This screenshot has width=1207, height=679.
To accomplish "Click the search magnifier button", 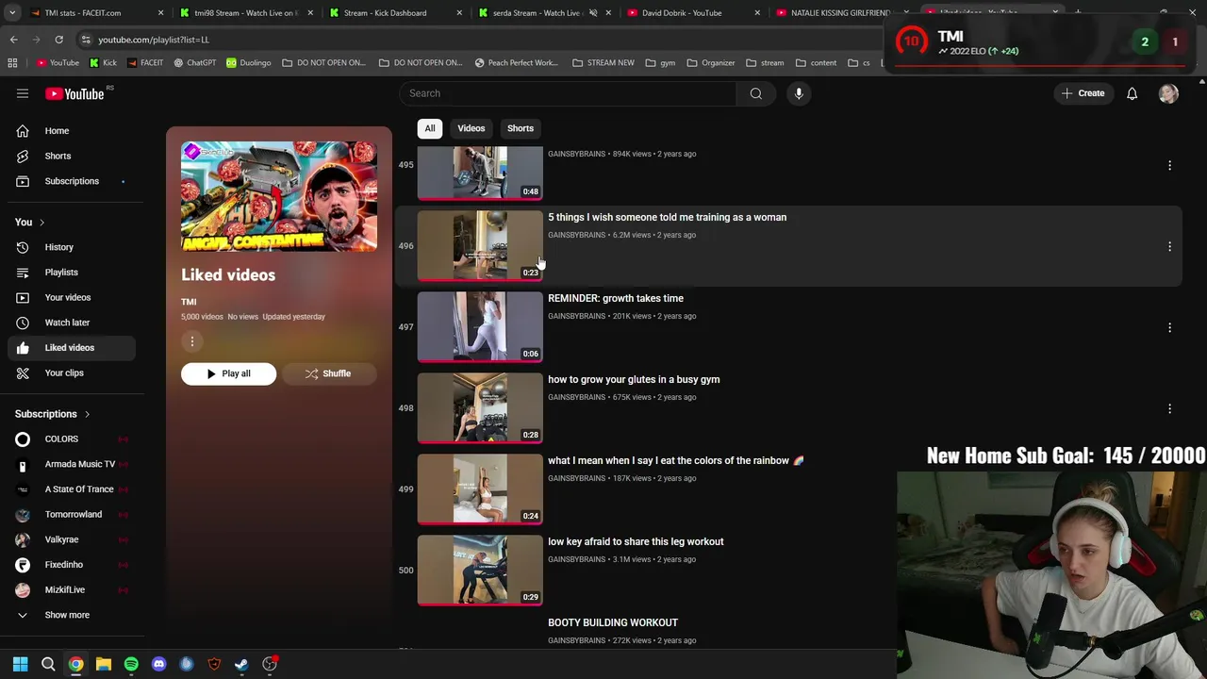I will pyautogui.click(x=755, y=93).
